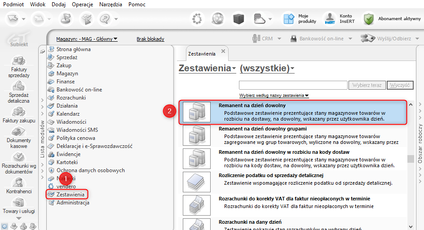This screenshot has height=230, width=424.
Task: Click the Brak blokady link
Action: 150,39
